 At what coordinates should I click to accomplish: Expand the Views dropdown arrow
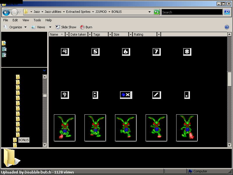(50, 27)
